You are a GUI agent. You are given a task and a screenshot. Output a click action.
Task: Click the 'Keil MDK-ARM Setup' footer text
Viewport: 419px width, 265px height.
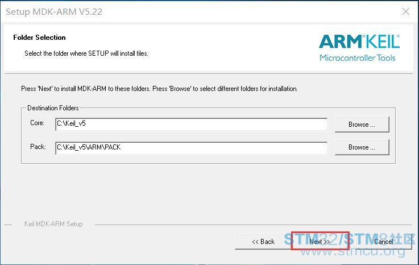(x=53, y=224)
